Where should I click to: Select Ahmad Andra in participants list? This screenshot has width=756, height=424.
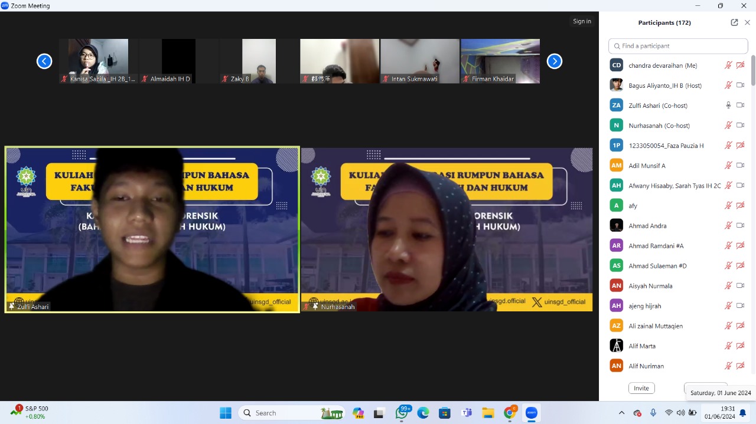point(647,226)
